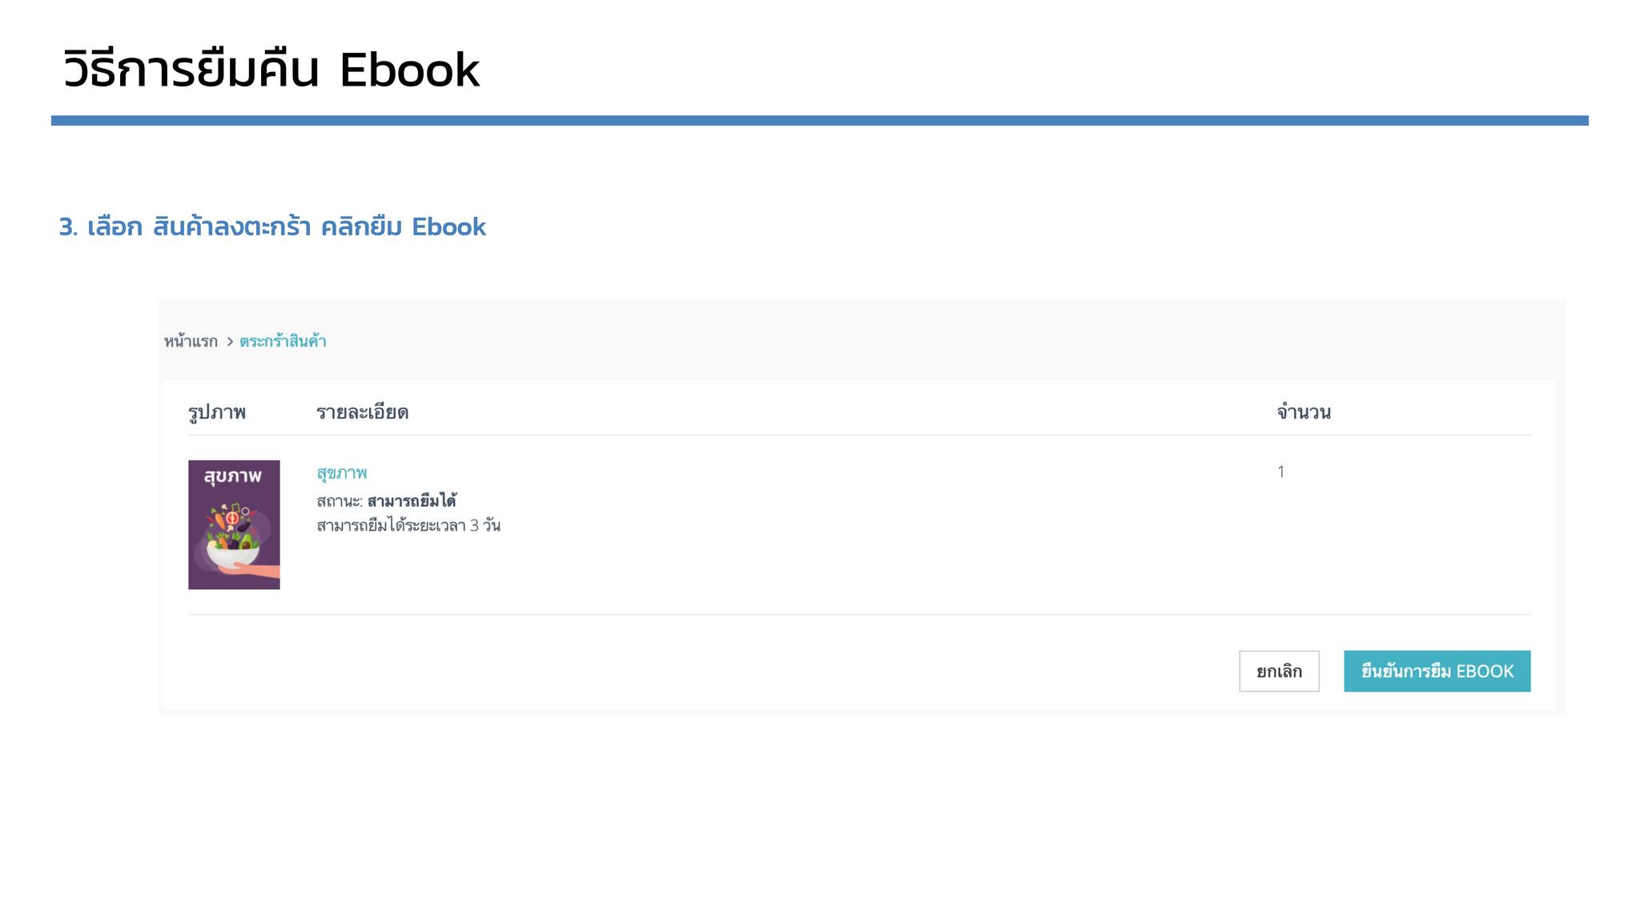Click the page title วิธีการยืมคืน Ebook

(271, 69)
